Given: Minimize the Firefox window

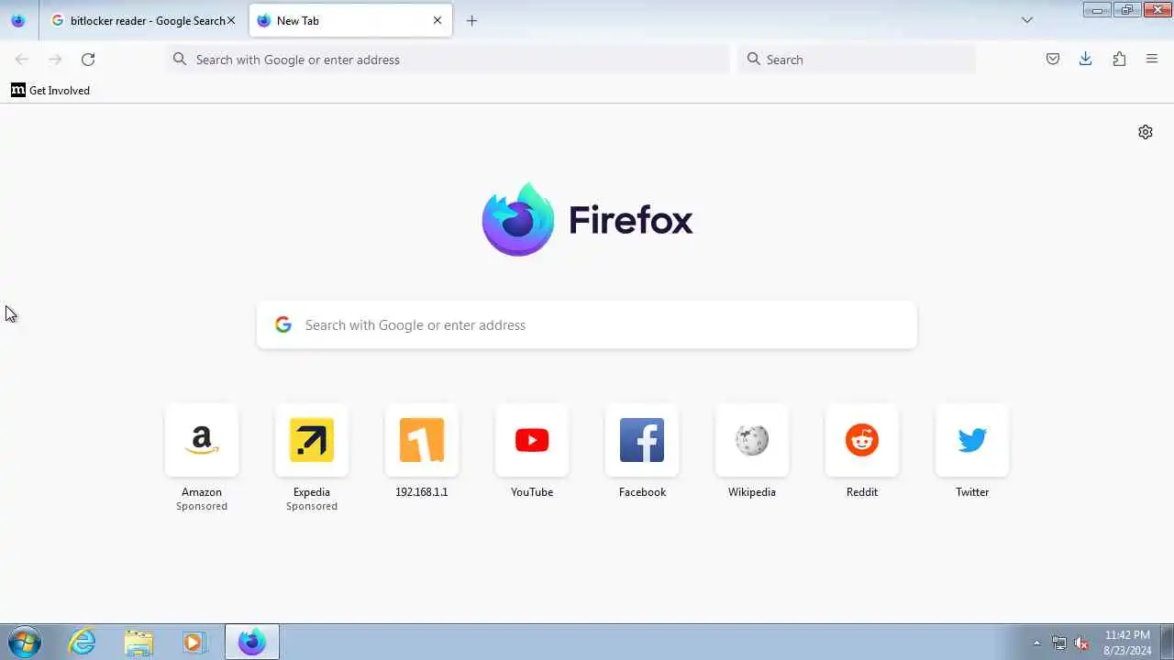Looking at the screenshot, I should pos(1097,10).
